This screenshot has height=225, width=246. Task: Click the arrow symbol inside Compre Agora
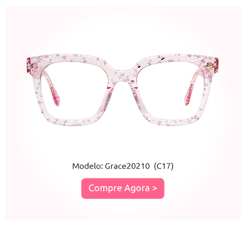pos(155,188)
